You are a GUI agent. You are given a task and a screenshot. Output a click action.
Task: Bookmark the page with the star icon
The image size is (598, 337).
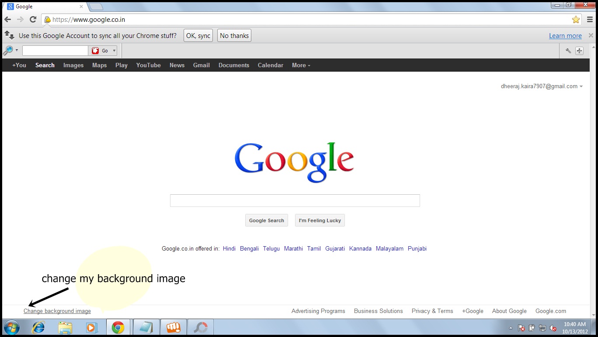pos(576,20)
